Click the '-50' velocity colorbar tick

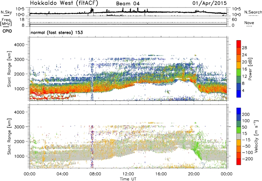pyautogui.click(x=246, y=146)
